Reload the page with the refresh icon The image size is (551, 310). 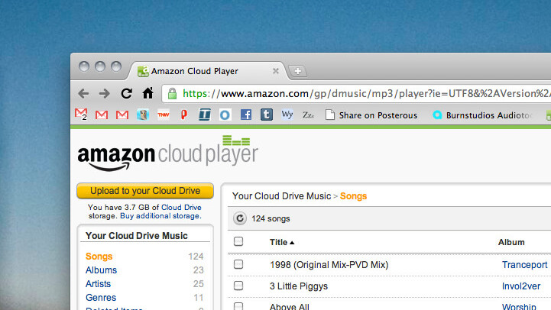pyautogui.click(x=126, y=94)
